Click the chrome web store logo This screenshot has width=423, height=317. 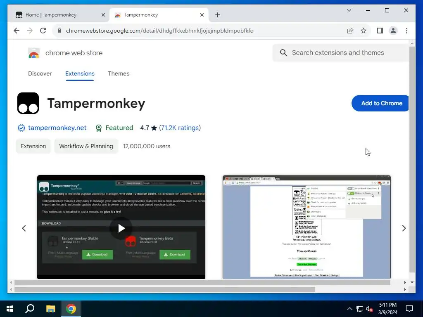[x=65, y=53]
